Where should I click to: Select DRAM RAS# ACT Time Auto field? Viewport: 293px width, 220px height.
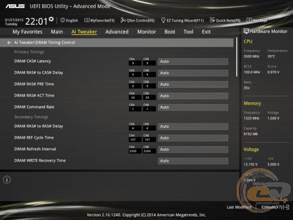(x=193, y=96)
